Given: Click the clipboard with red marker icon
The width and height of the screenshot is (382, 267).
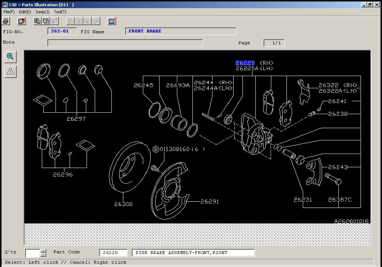Looking at the screenshot, I should (x=21, y=21).
